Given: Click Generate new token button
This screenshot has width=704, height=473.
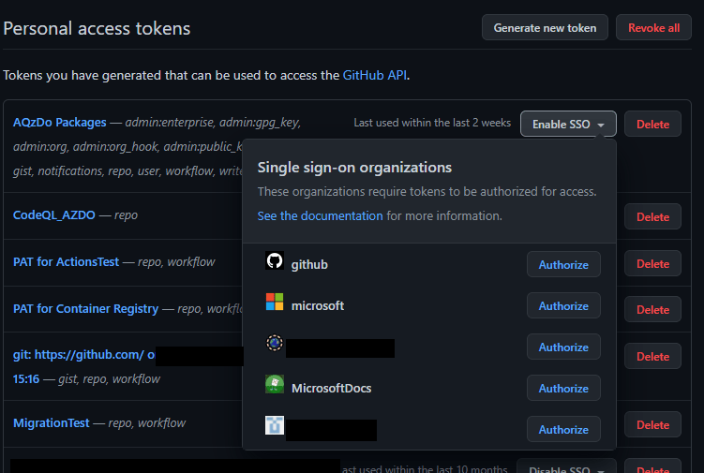Looking at the screenshot, I should (x=545, y=28).
